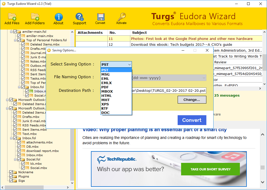Collapse the Microsoft Outlook node above Drafts.mbx
Viewport: 267px width, 190px height.
point(7,108)
